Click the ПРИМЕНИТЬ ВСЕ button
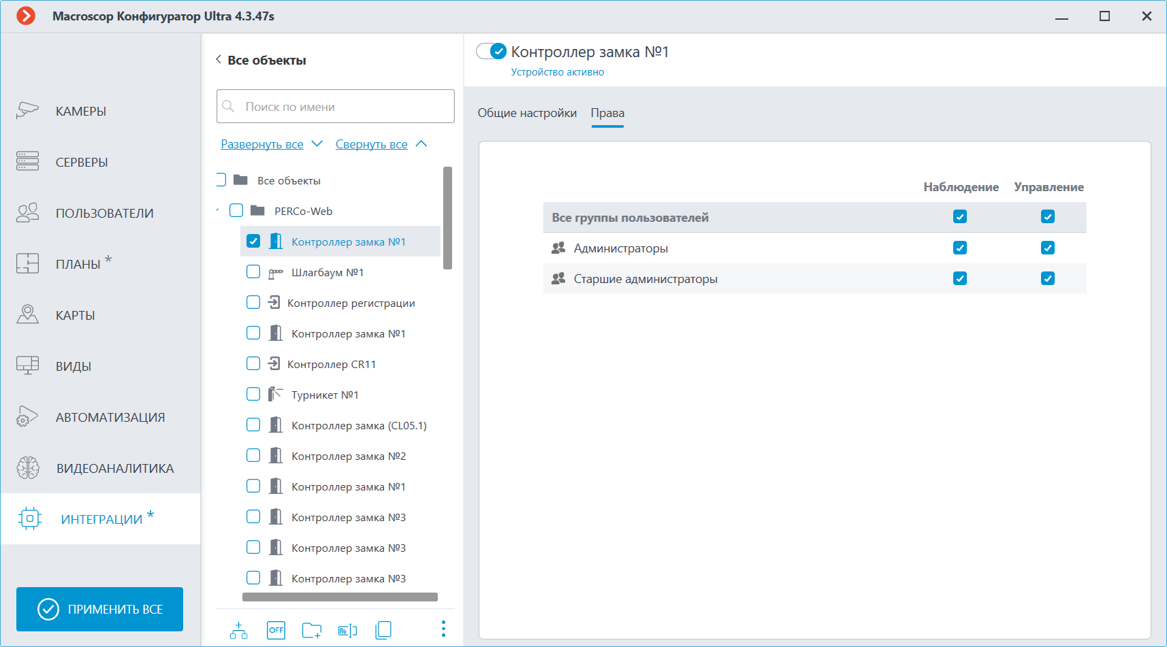Screen dimensions: 1167x647 coord(99,609)
